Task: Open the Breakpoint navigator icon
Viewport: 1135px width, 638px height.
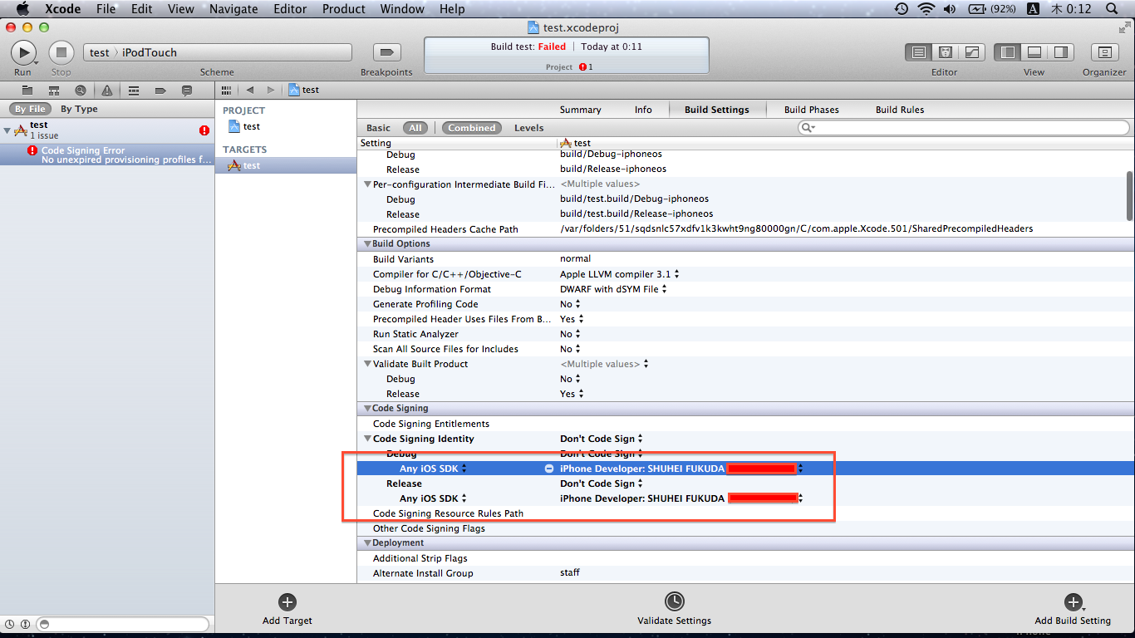Action: click(x=160, y=90)
